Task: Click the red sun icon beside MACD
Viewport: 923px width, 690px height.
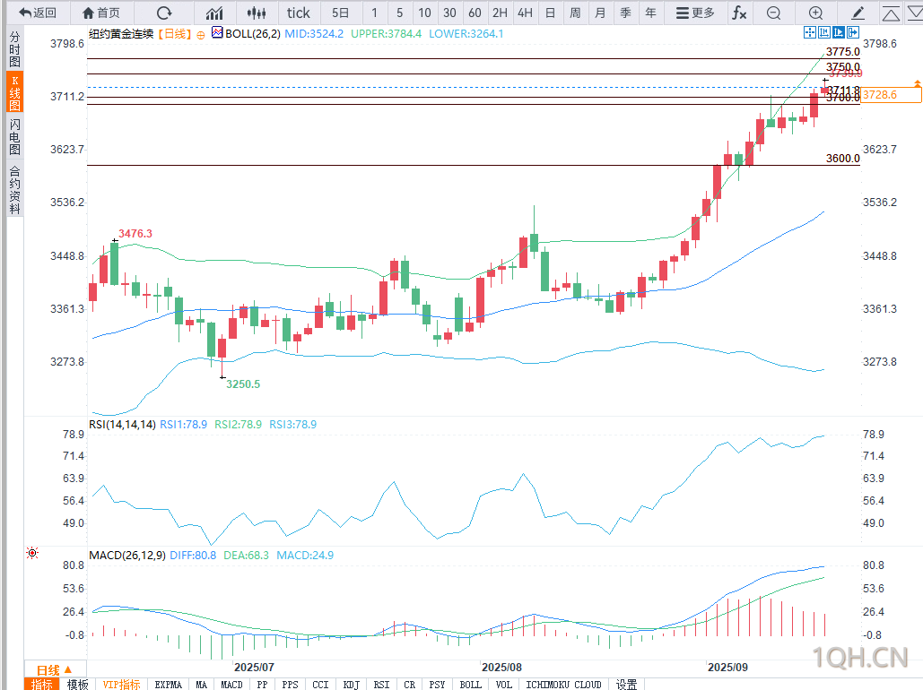Action: [x=33, y=554]
